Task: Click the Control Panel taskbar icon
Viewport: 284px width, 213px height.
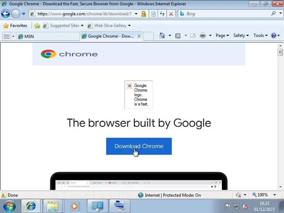Action: [97, 206]
